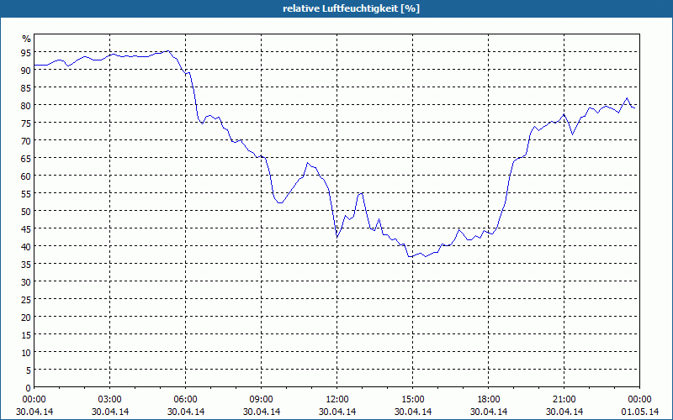Click the "00:00" time label above 01.05.14
Viewport: 673px width, 420px height.
639,400
